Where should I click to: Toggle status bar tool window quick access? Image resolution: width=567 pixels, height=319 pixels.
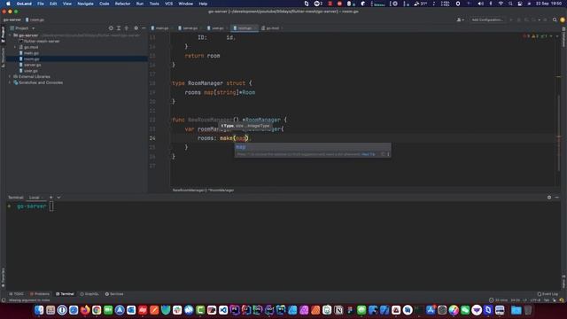pos(4,300)
